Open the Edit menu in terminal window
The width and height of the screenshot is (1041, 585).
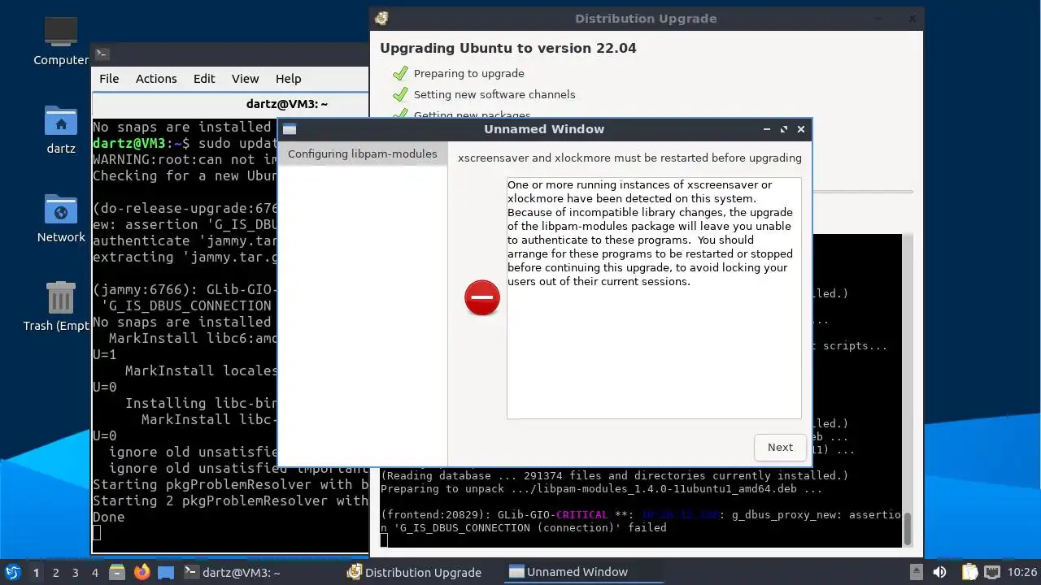(x=204, y=79)
